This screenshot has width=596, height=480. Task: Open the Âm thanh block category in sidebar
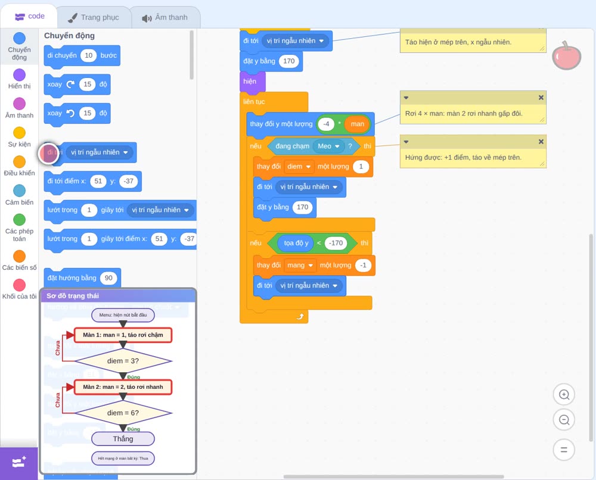pyautogui.click(x=20, y=108)
